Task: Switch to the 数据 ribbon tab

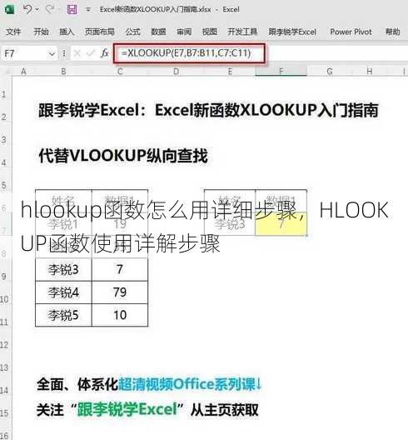Action: click(158, 32)
